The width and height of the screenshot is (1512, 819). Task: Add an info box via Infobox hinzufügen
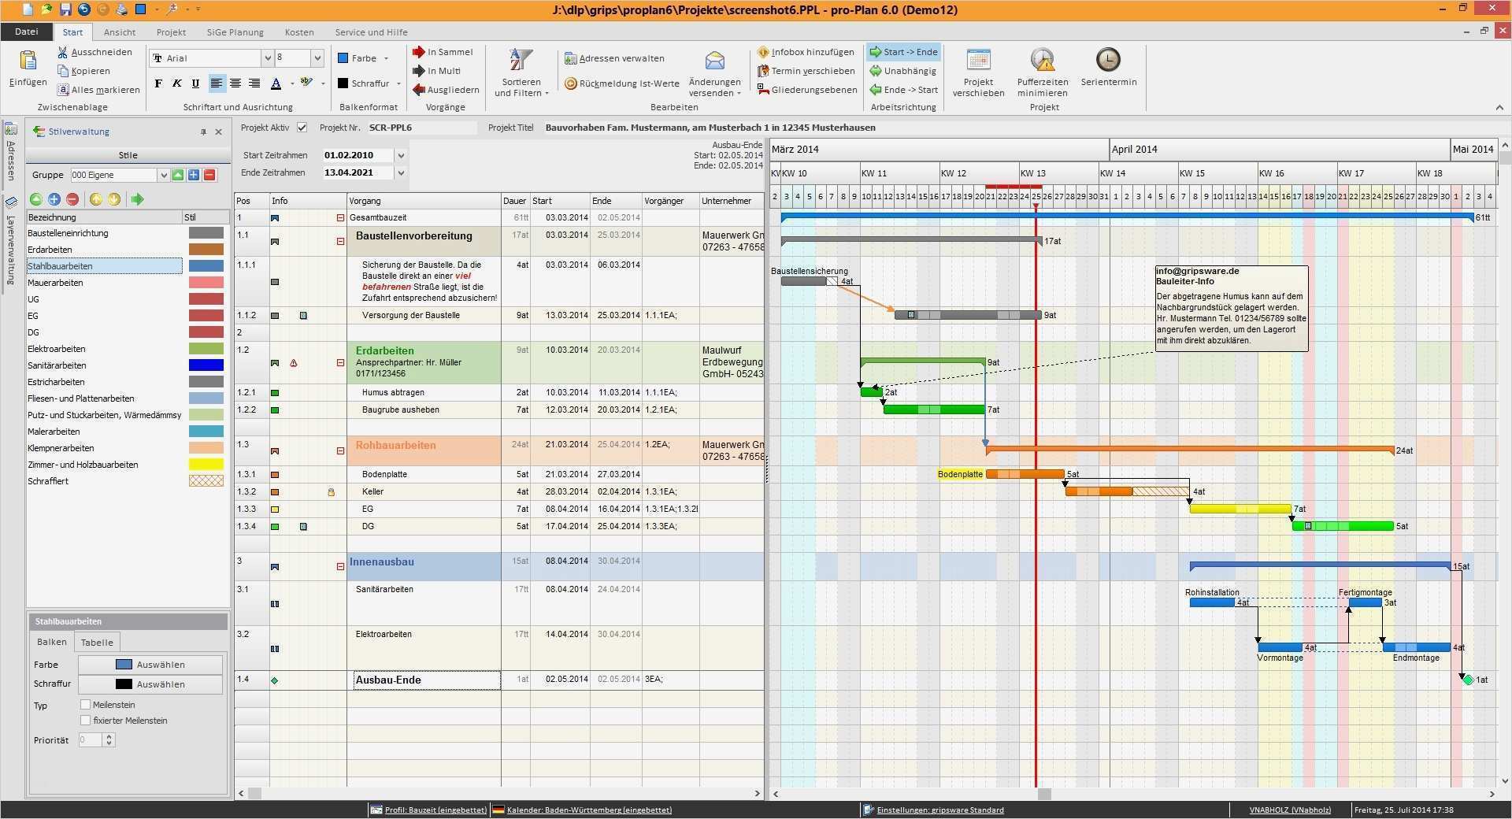tap(806, 52)
